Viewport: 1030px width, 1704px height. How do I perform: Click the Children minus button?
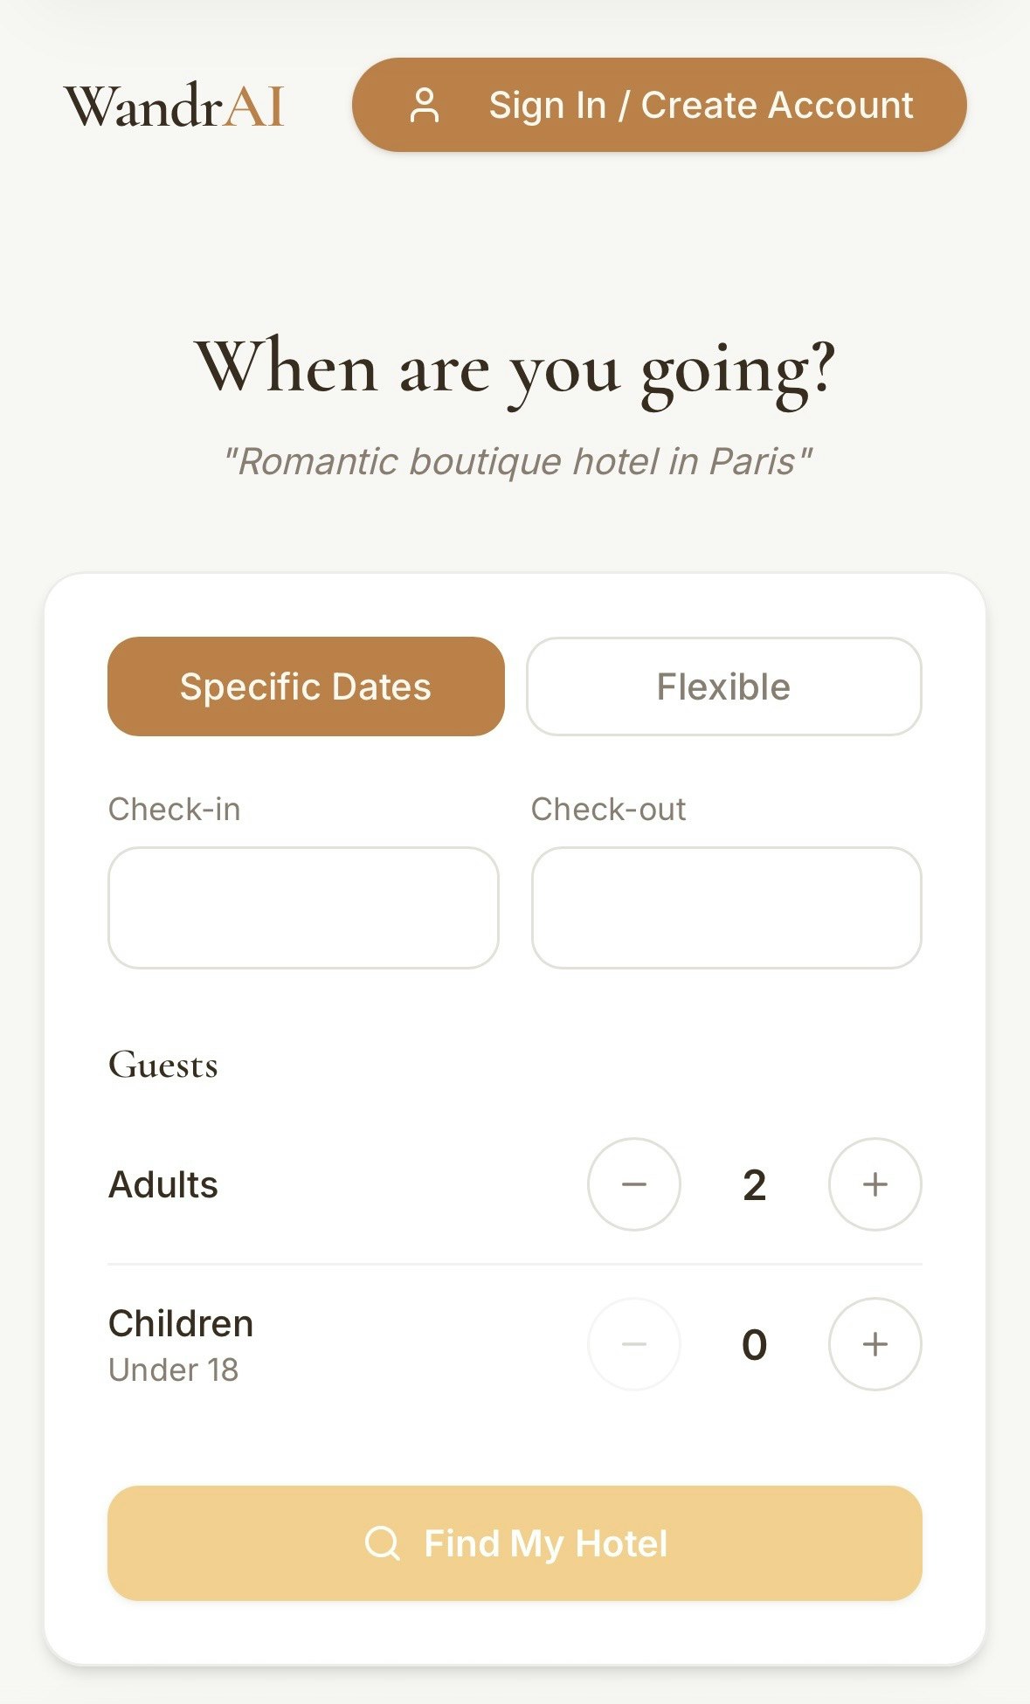pyautogui.click(x=633, y=1344)
